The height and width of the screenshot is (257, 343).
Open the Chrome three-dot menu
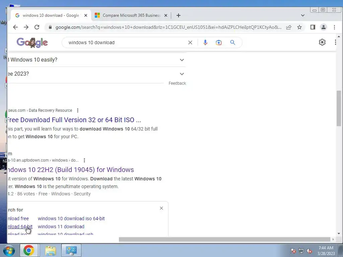tap(334, 27)
